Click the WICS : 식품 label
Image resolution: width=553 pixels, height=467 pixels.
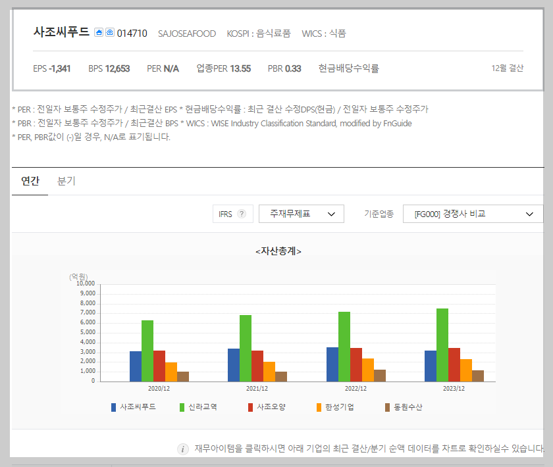324,34
